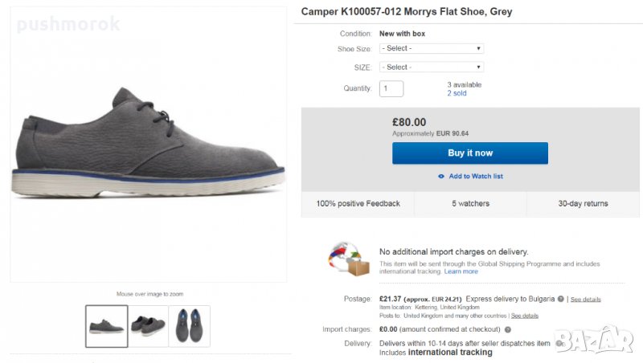Select the top-view shoes thumbnail
643x363 pixels.
click(x=190, y=326)
